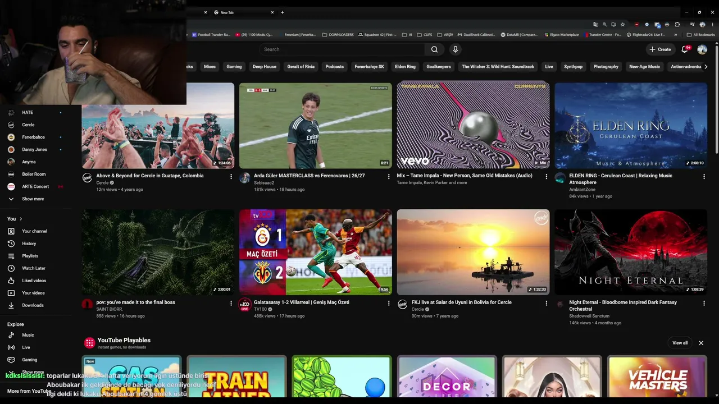Click the Sebisaac2 channel avatar
Viewport: 719px width, 404px height.
click(x=244, y=178)
